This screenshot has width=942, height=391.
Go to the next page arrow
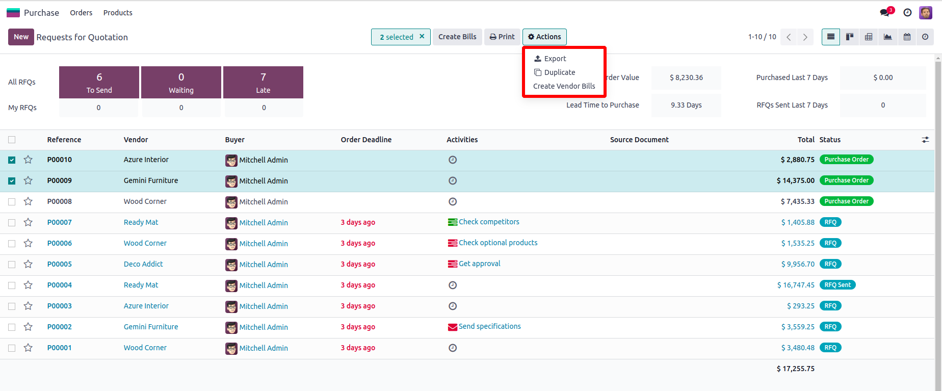point(805,37)
